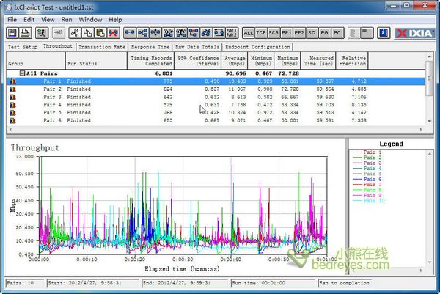Click the second crossed diamond-node pair icon
This screenshot has width=440, height=294.
pos(180,33)
